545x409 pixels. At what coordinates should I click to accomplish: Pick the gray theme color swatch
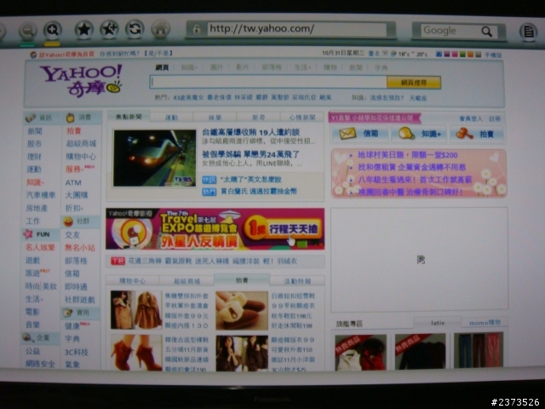tap(479, 55)
